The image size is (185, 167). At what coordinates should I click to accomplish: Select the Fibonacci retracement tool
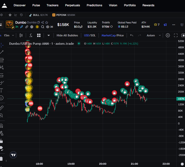[2, 60]
